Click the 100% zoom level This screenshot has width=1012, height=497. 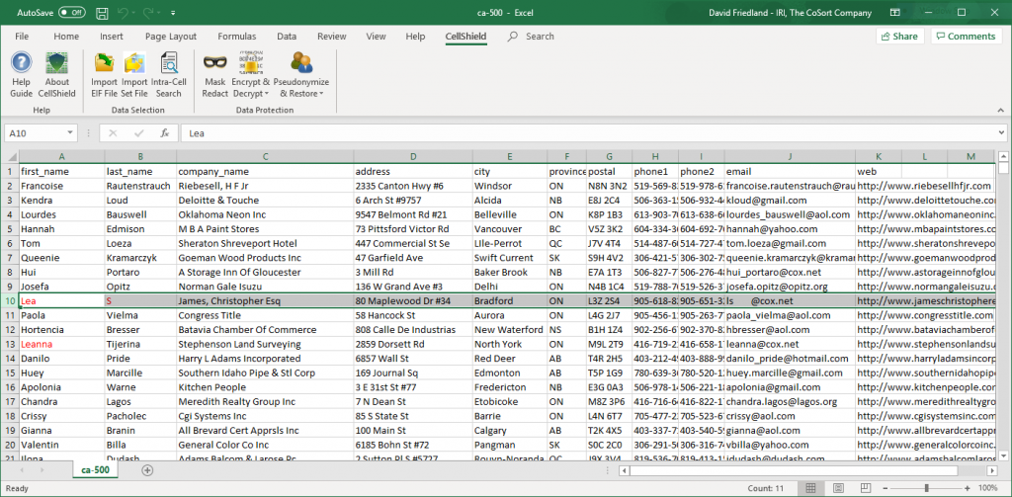[988, 487]
